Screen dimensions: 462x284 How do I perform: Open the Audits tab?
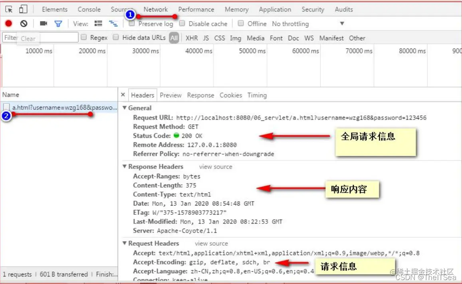[343, 10]
